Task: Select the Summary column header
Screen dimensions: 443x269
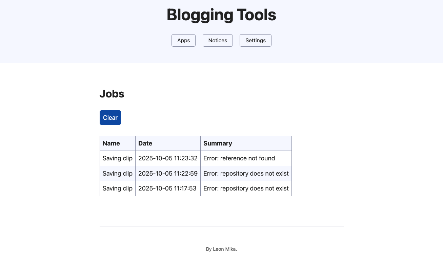Action: coord(218,143)
